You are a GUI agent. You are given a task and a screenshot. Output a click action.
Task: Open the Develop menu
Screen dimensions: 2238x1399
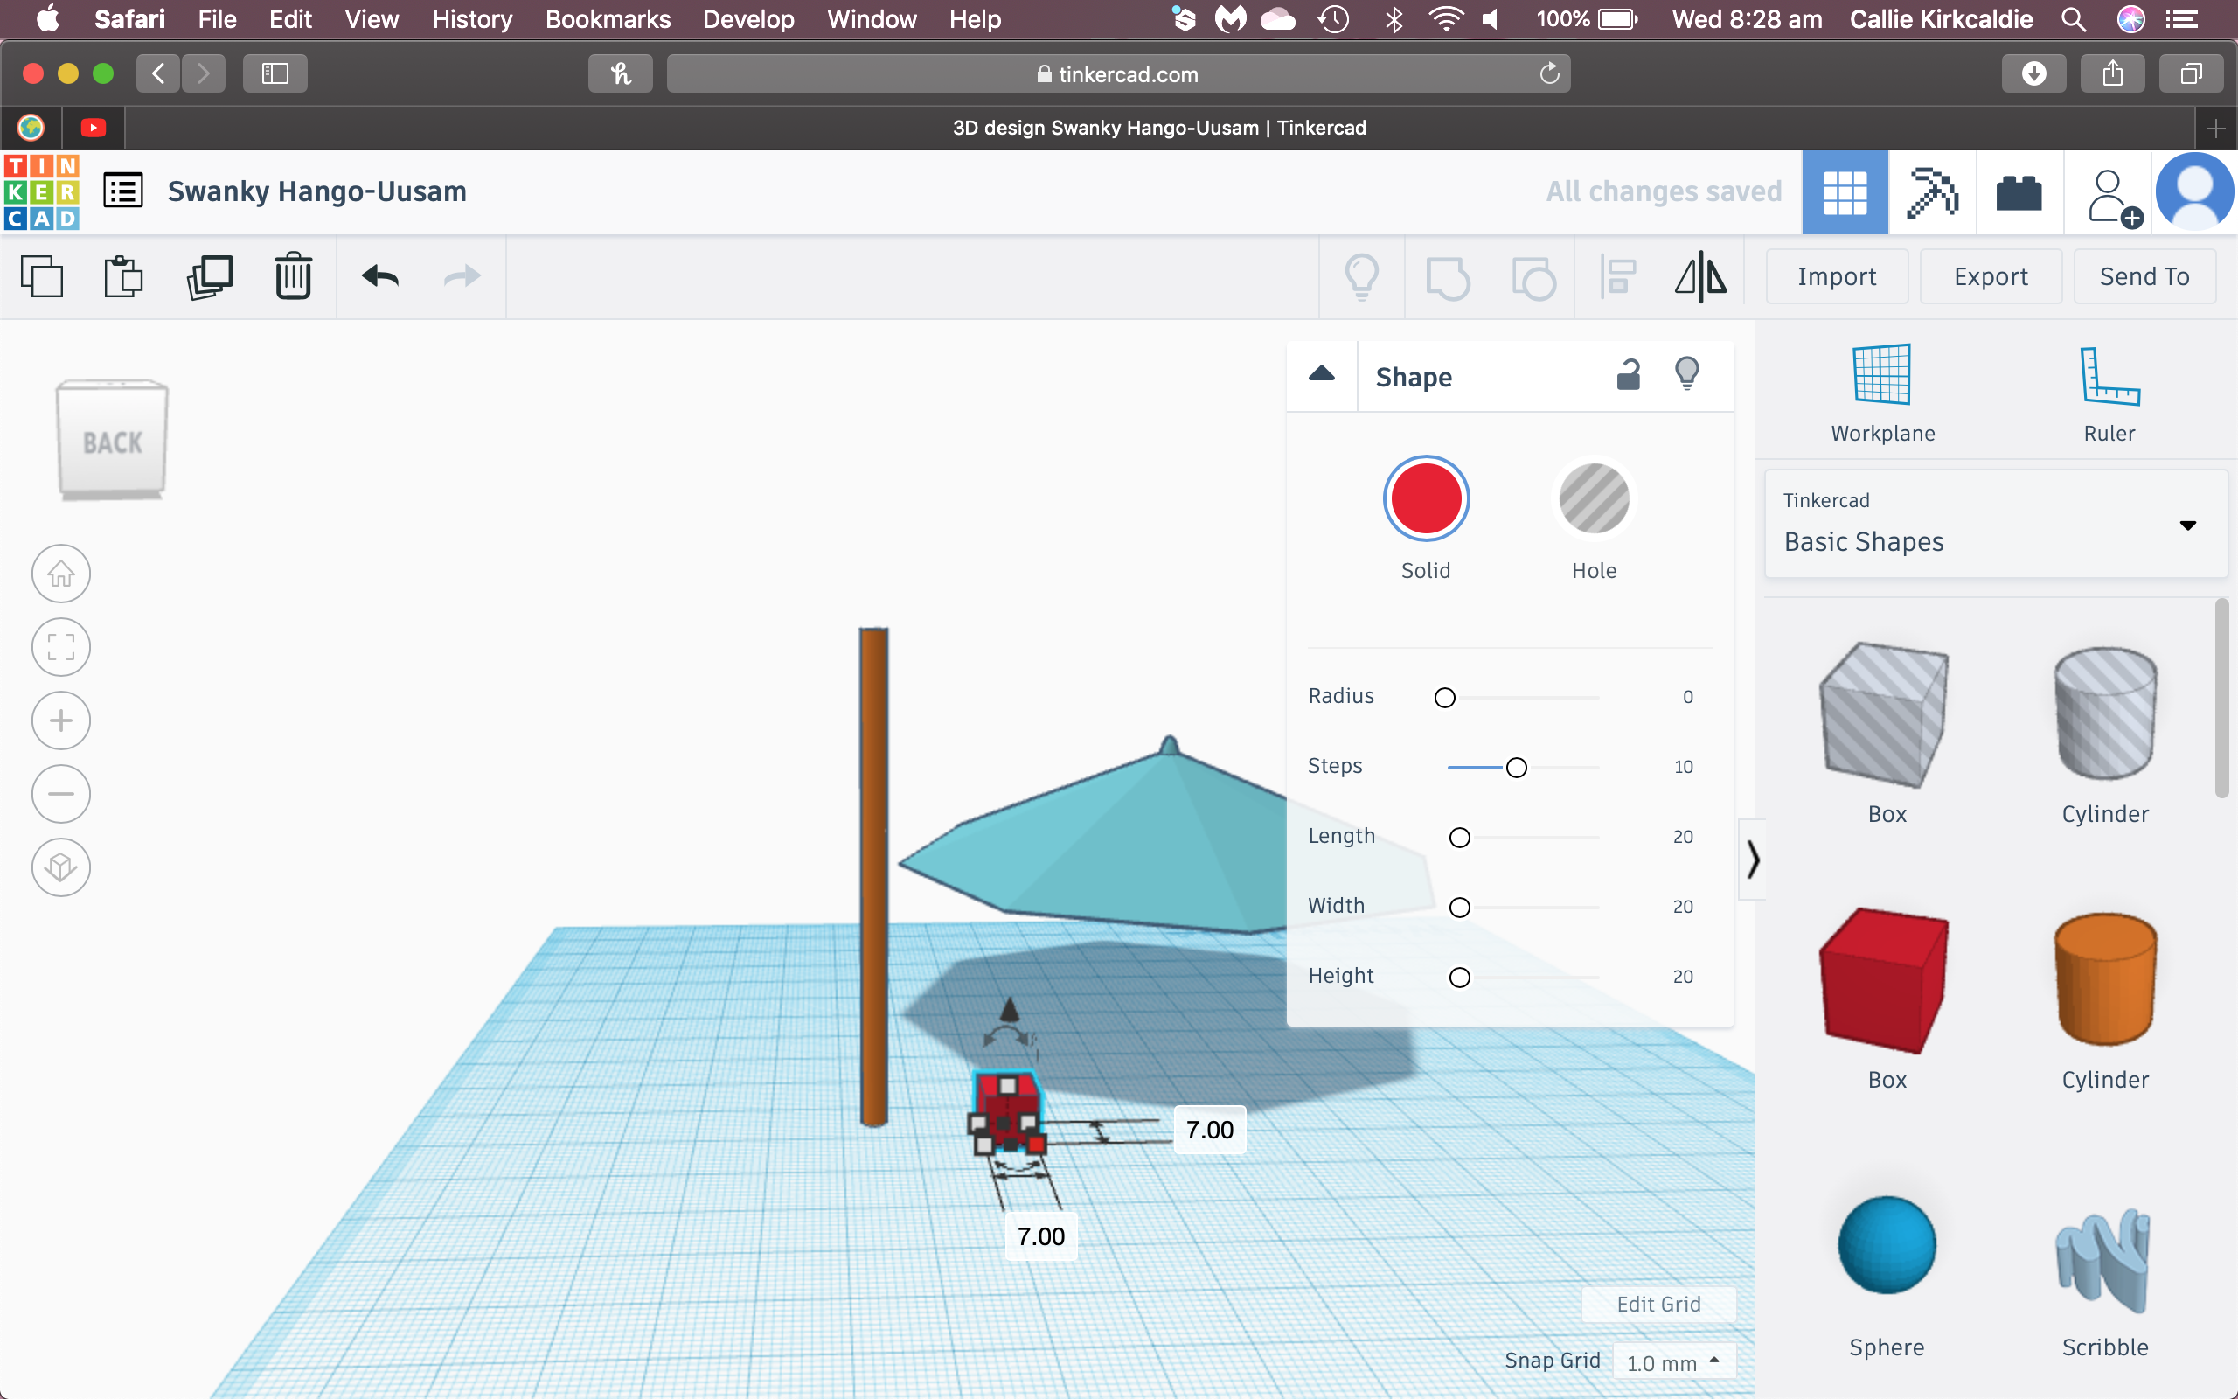(x=748, y=19)
